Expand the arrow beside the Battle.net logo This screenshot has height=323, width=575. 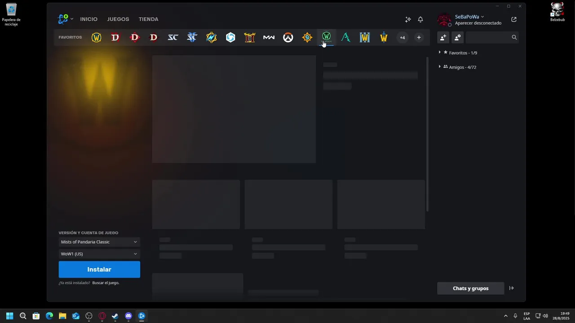72,19
